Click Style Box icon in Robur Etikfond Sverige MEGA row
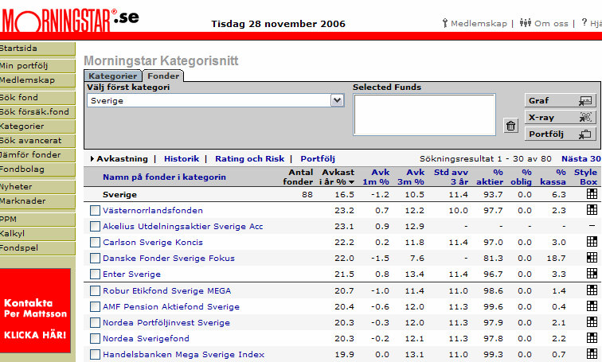Image resolution: width=602 pixels, height=362 pixels. [592, 290]
